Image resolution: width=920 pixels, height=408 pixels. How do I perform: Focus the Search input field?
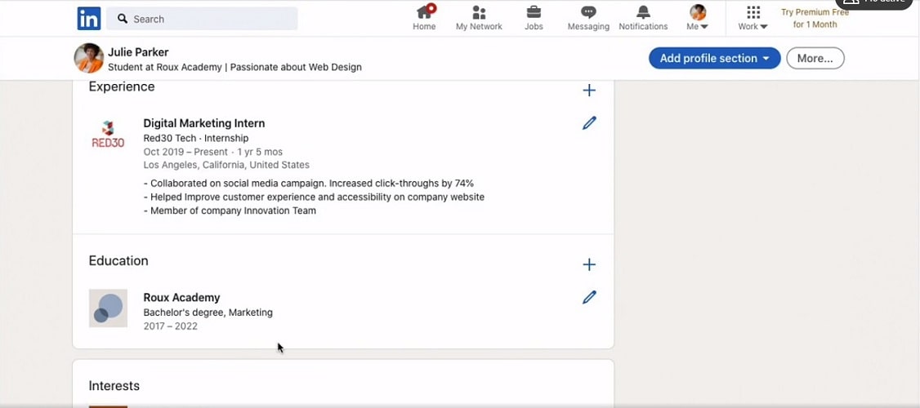coord(203,19)
